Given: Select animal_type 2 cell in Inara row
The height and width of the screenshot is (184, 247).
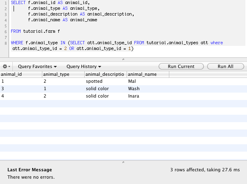Looking at the screenshot, I should [63, 96].
